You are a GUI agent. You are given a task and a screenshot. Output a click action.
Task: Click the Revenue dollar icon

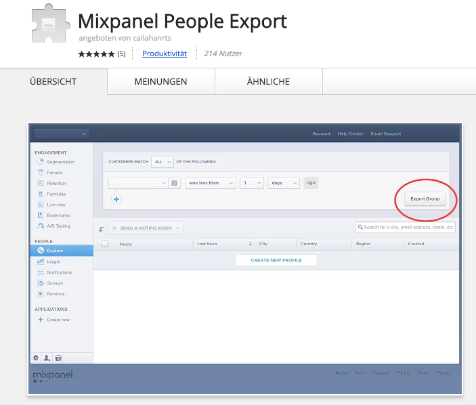tap(41, 293)
